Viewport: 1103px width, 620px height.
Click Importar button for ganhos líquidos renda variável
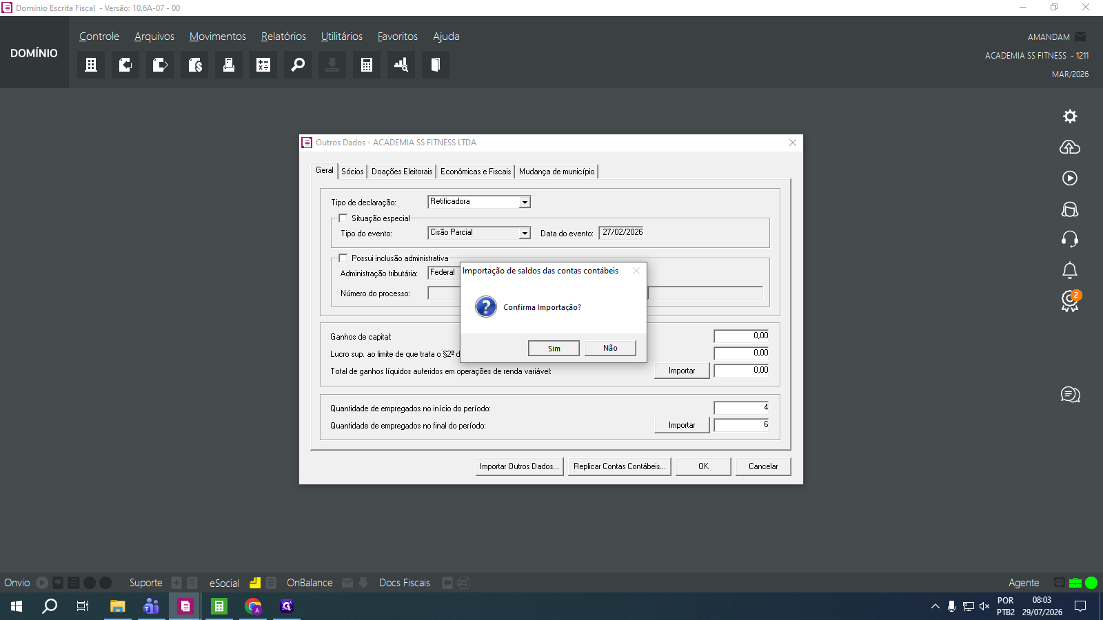click(682, 371)
